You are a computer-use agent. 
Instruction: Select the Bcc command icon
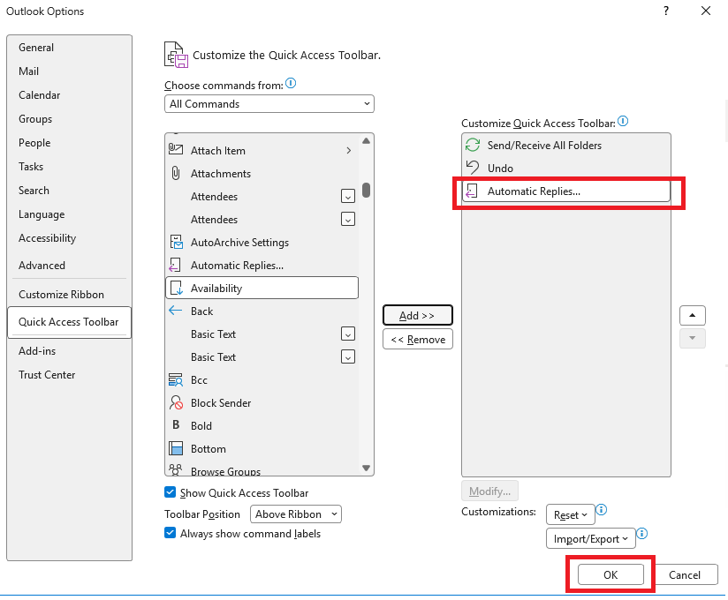point(176,379)
